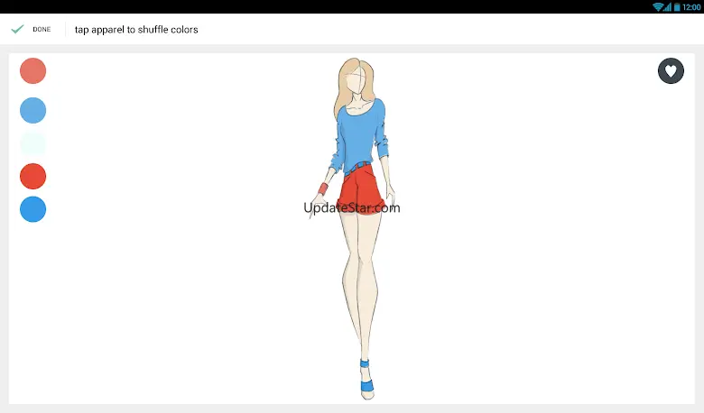Tap the red wristband on the model
The width and height of the screenshot is (704, 413).
click(x=323, y=188)
